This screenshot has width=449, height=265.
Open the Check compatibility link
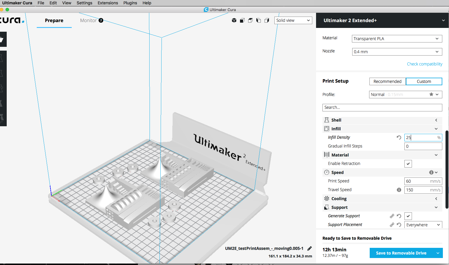[425, 64]
